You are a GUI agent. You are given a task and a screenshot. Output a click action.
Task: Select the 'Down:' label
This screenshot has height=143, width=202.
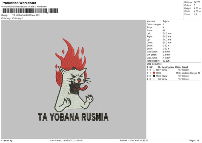click(x=150, y=42)
